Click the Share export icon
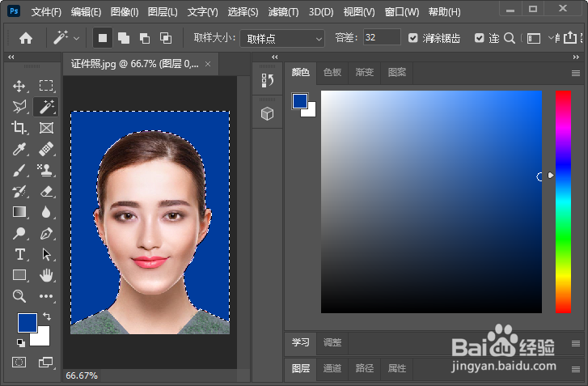 [570, 37]
